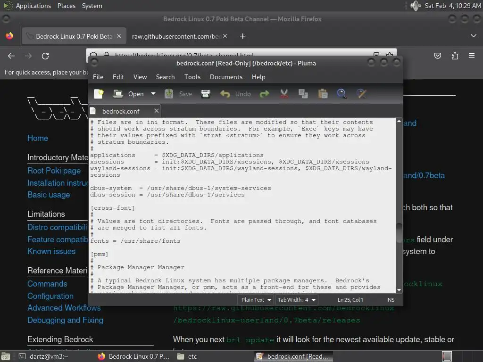
Task: Expand the Open recent files arrow
Action: pyautogui.click(x=153, y=94)
